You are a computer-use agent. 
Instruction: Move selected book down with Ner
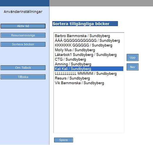[x=132, y=67]
